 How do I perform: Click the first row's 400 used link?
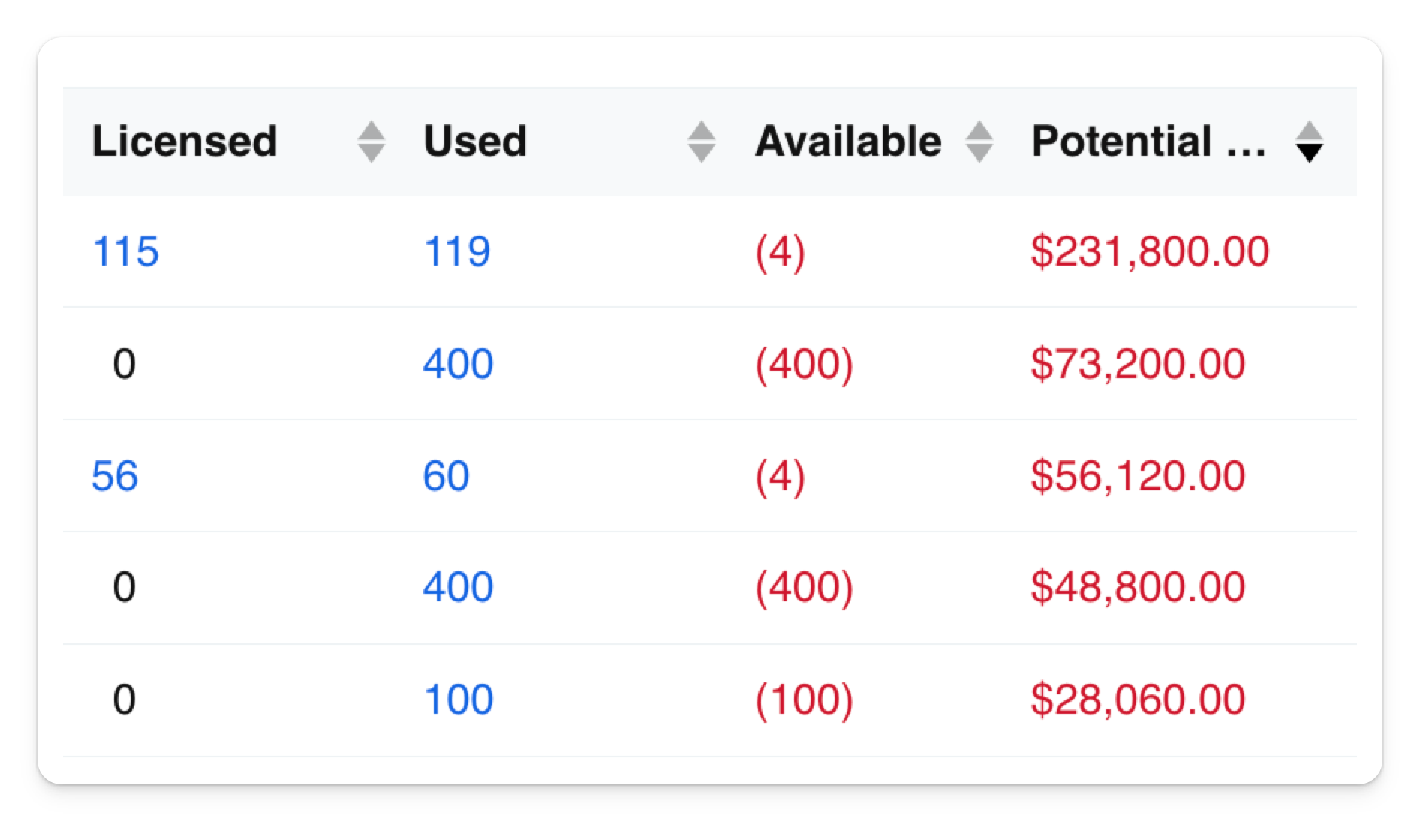[x=459, y=364]
